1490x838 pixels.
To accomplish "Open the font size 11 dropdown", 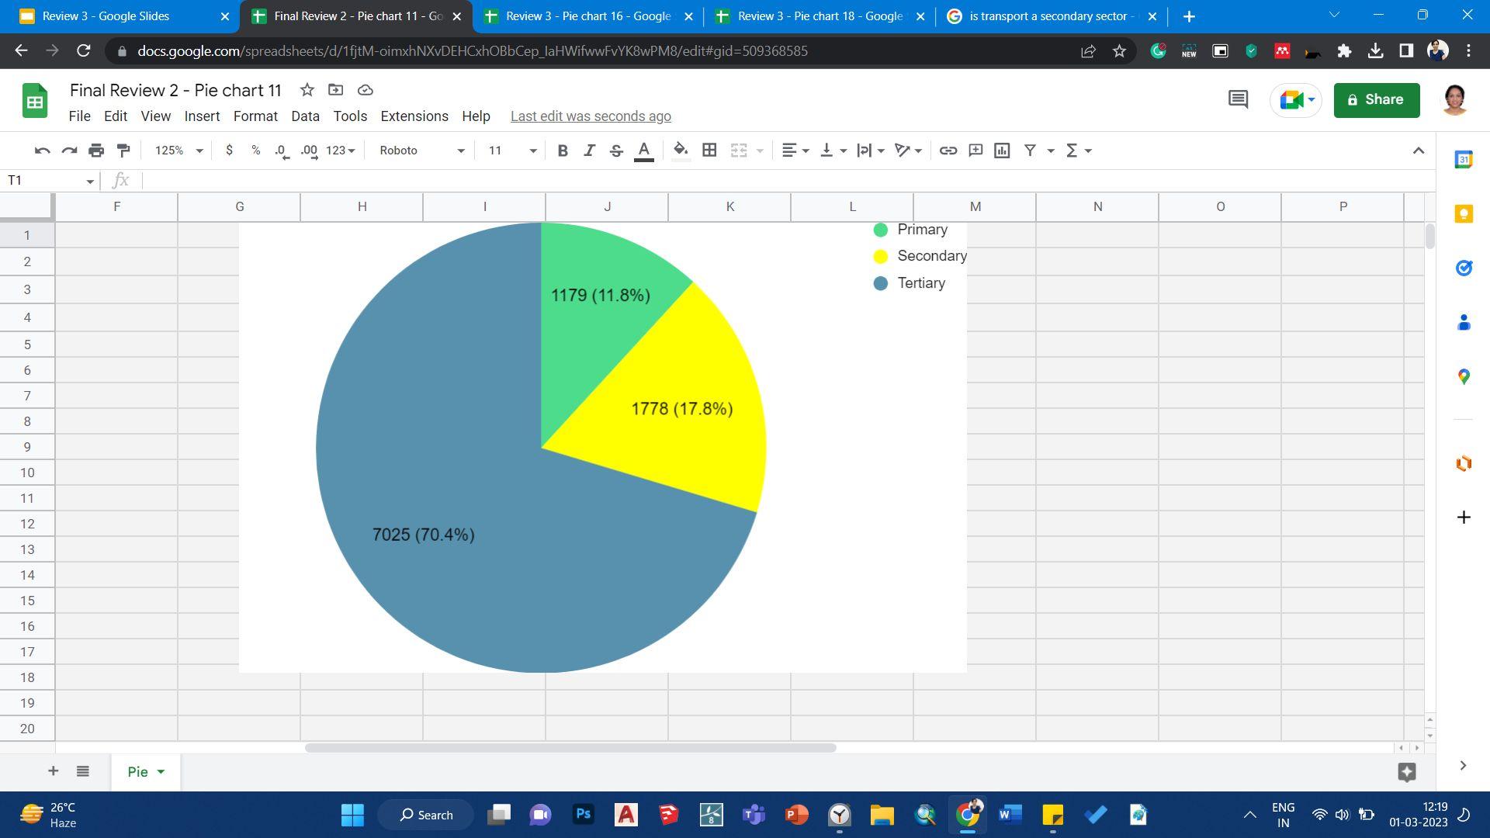I will [511, 151].
